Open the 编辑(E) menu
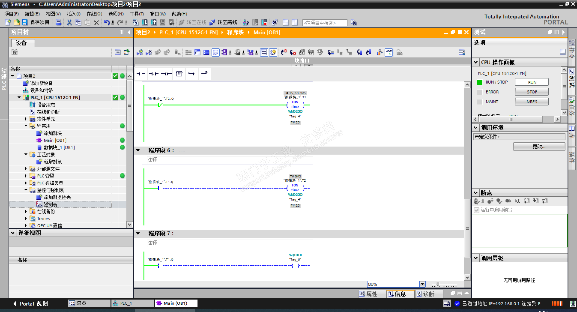The height and width of the screenshot is (312, 577). pos(32,14)
